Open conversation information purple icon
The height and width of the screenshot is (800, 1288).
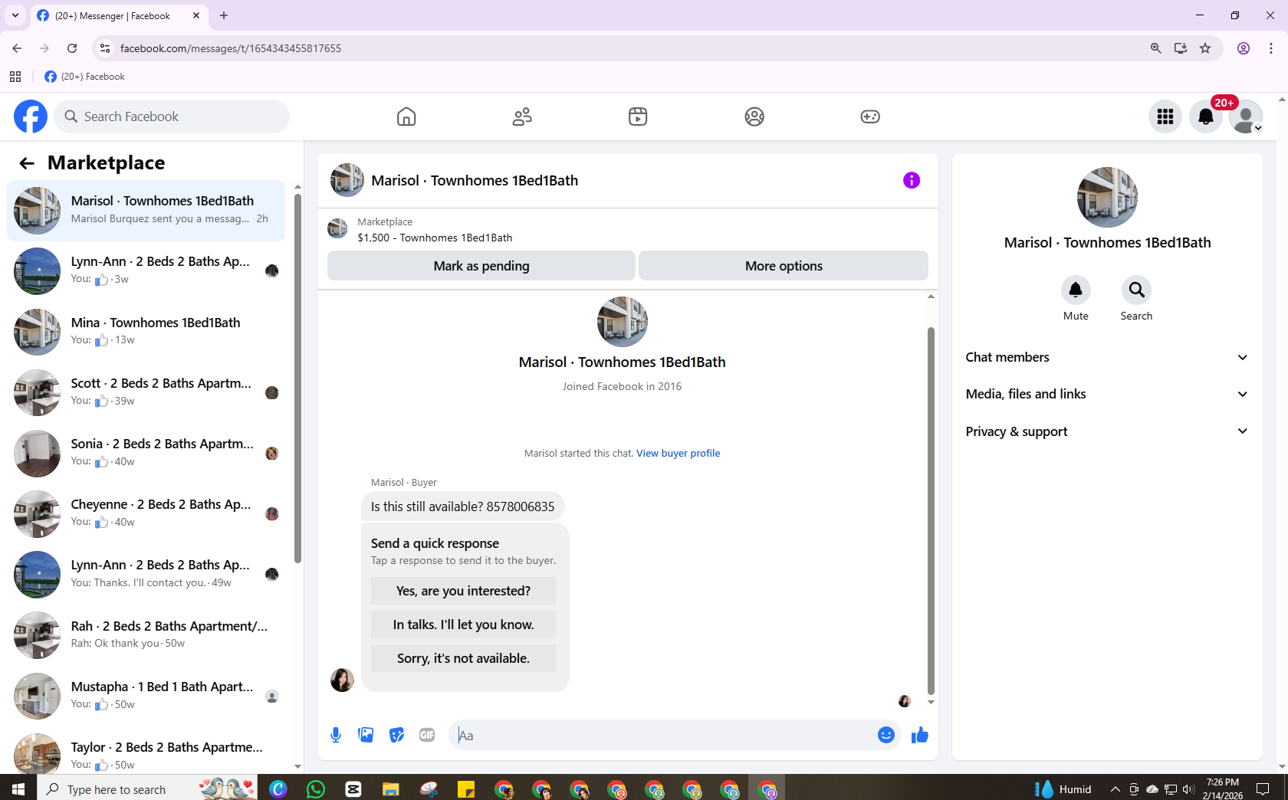912,180
